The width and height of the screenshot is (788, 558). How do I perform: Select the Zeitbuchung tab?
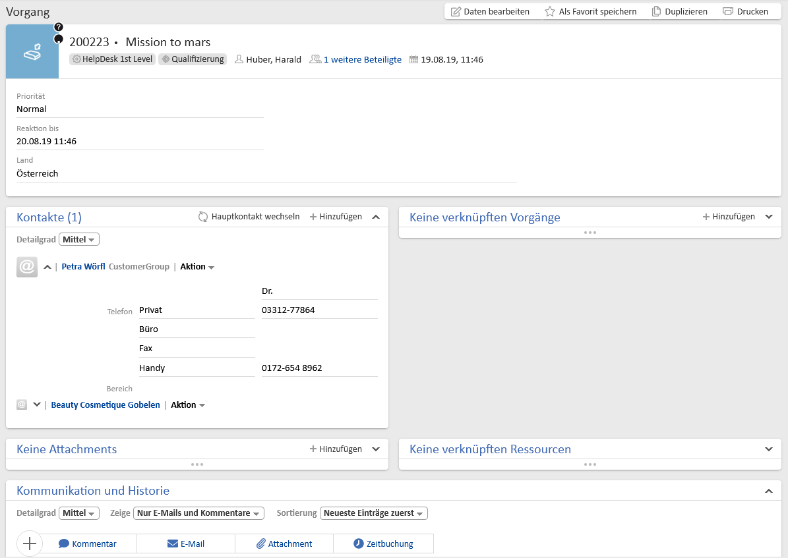pos(383,544)
